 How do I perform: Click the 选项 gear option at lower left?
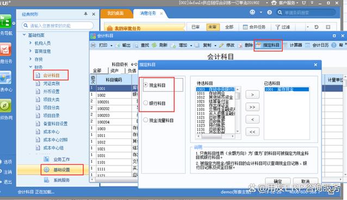click(6, 162)
